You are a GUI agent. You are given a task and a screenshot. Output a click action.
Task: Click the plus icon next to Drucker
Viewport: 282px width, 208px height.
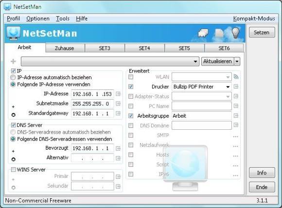236,87
